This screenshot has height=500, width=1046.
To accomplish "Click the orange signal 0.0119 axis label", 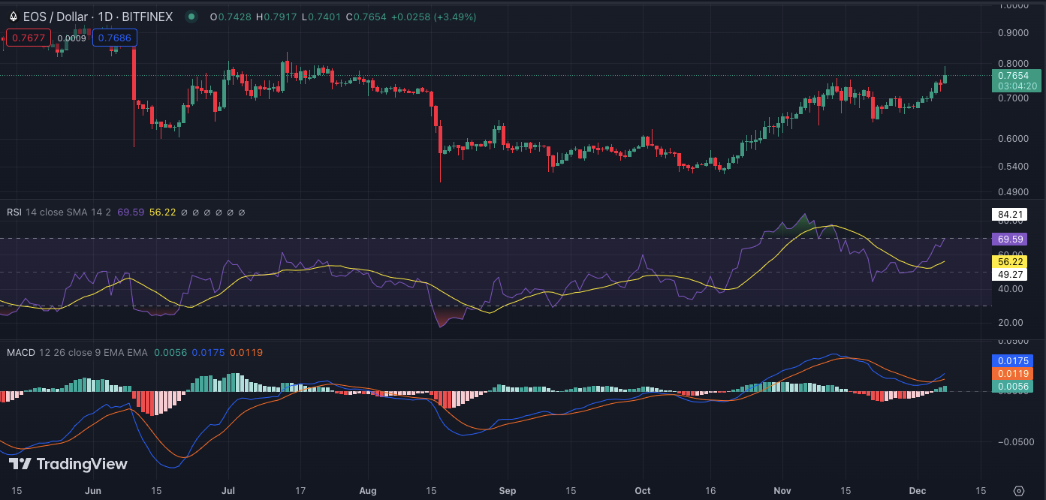I will point(1011,373).
